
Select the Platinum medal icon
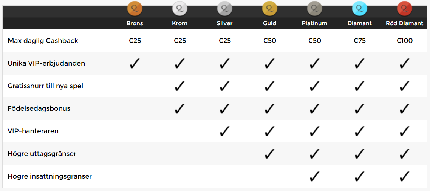pos(314,8)
